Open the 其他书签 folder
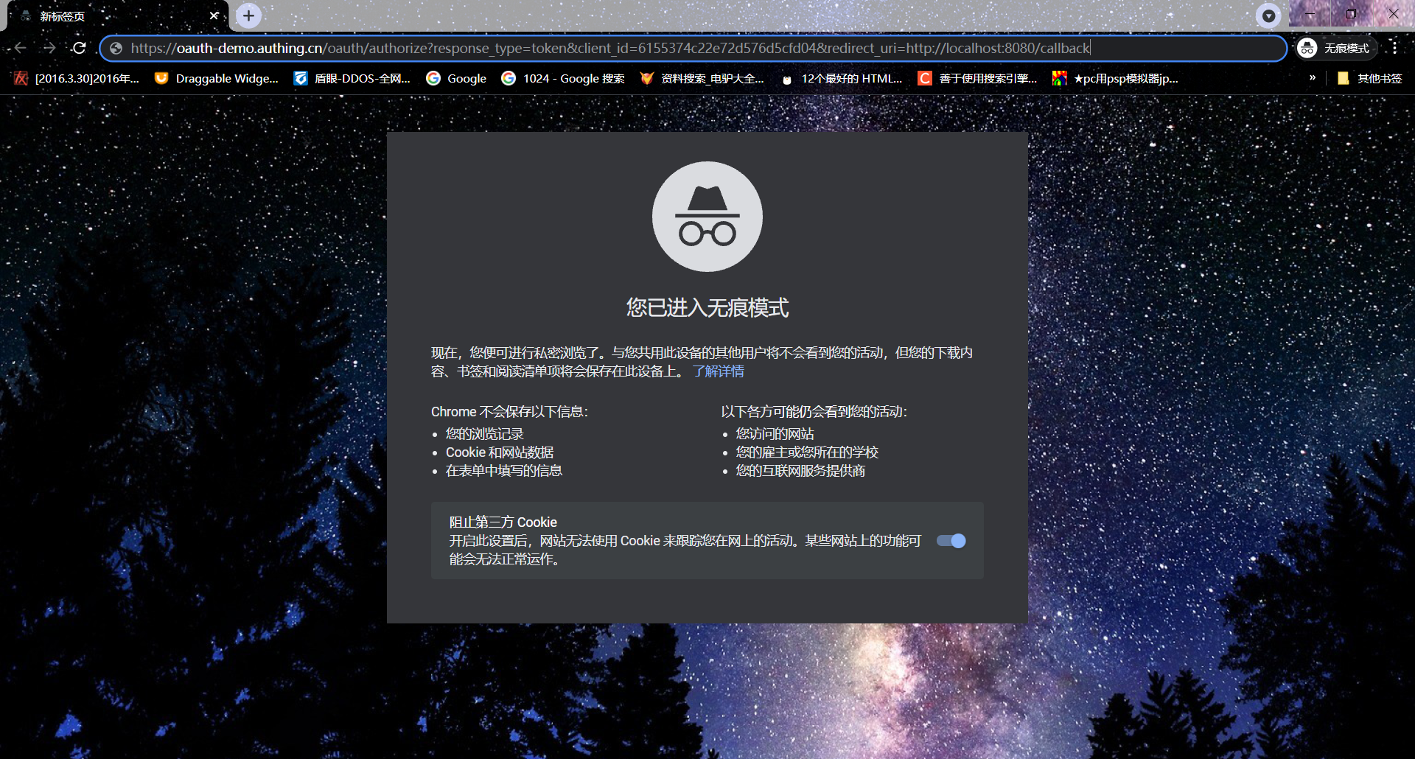The height and width of the screenshot is (759, 1415). (x=1369, y=78)
